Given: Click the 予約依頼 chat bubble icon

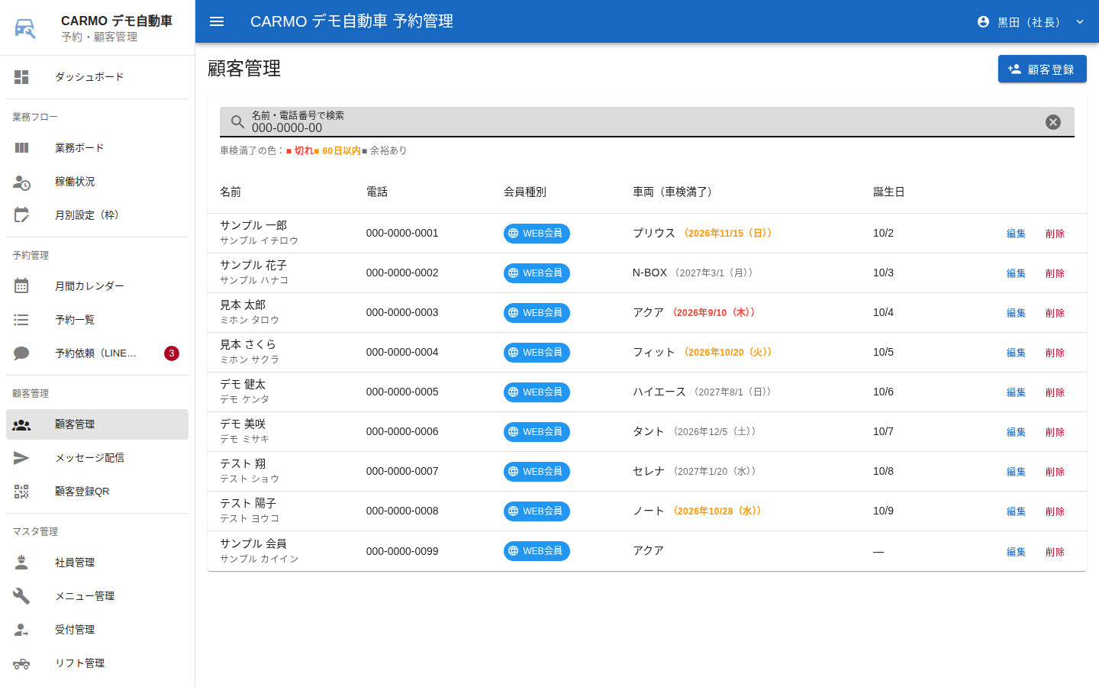Looking at the screenshot, I should point(21,353).
